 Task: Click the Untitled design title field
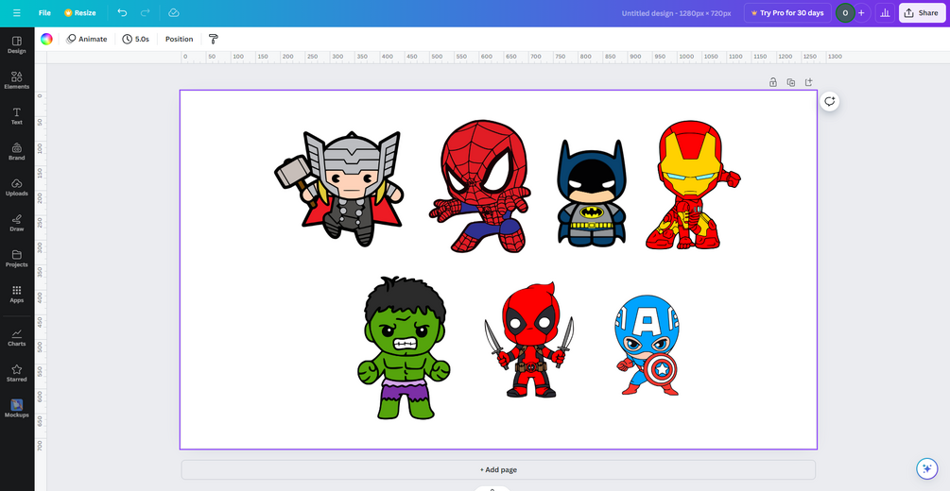(x=676, y=12)
